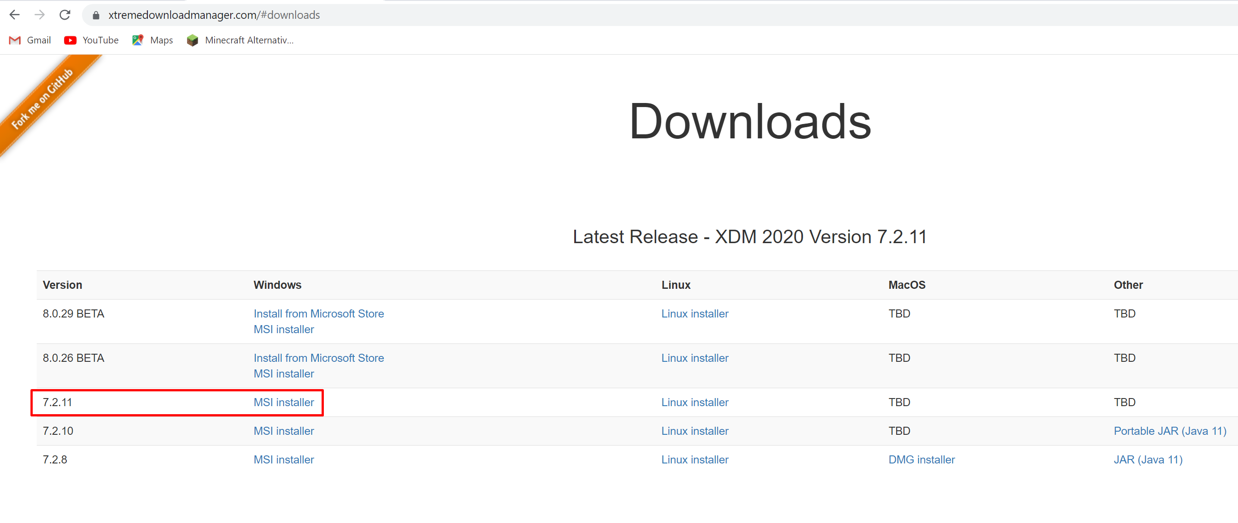Download the Linux installer for 8.0.29 BETA
1238x523 pixels.
pos(694,313)
